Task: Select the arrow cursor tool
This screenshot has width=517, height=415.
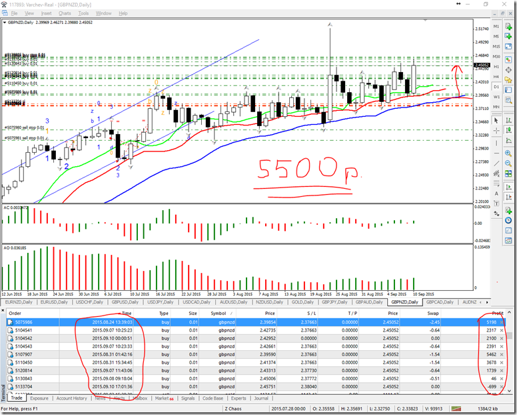Action: click(x=496, y=121)
